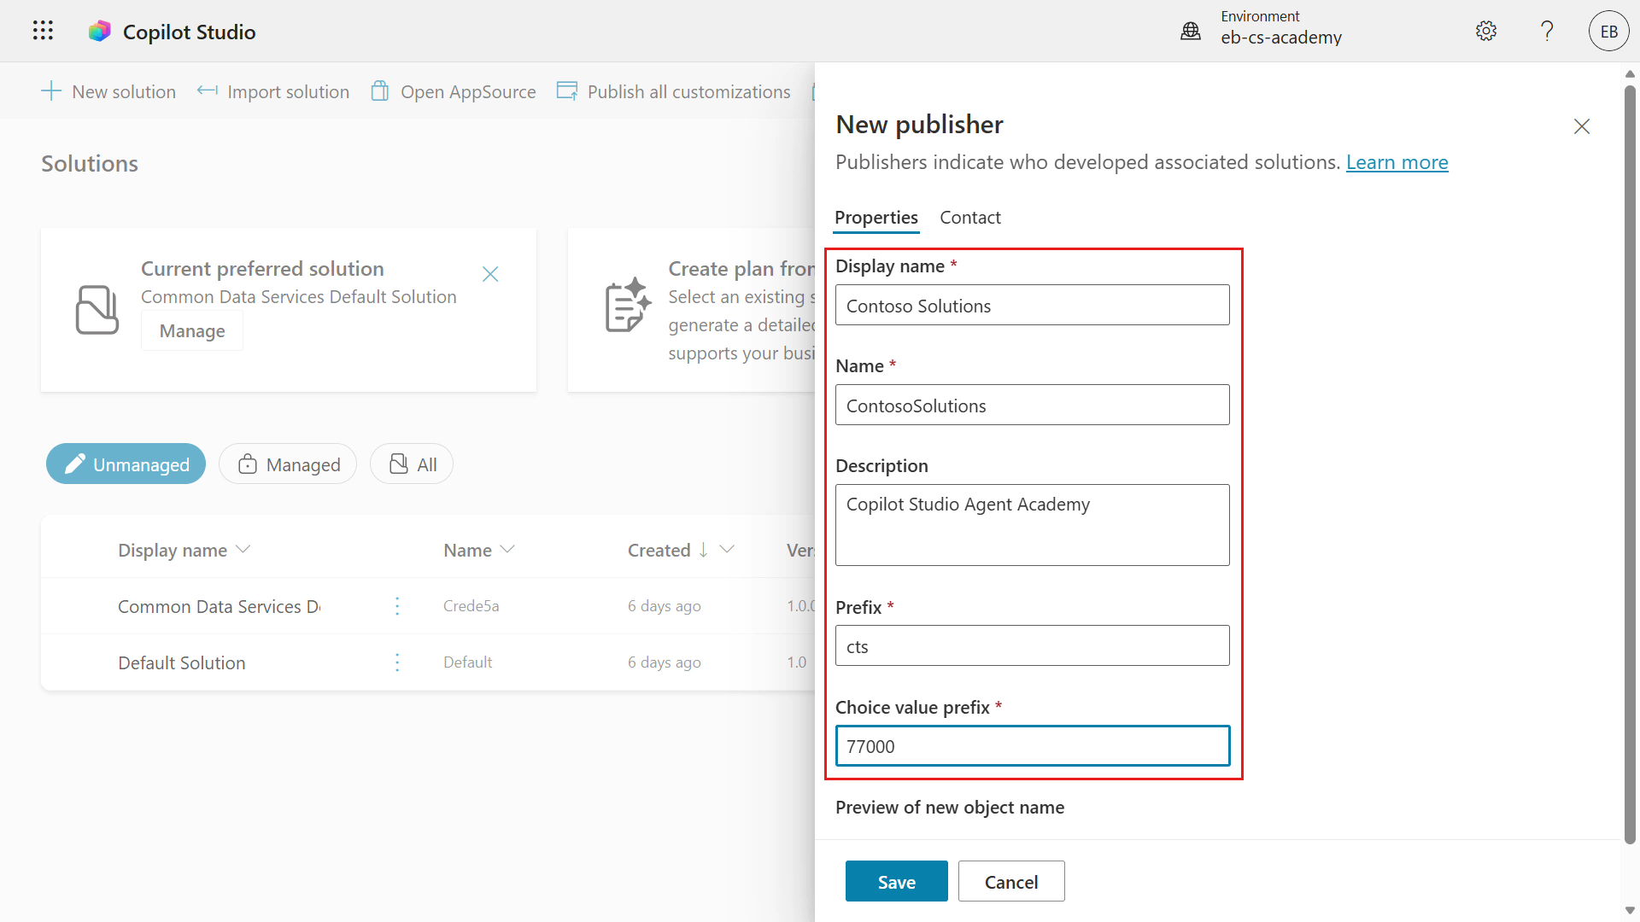Click the Create plan card heading
This screenshot has height=922, width=1640.
point(741,268)
